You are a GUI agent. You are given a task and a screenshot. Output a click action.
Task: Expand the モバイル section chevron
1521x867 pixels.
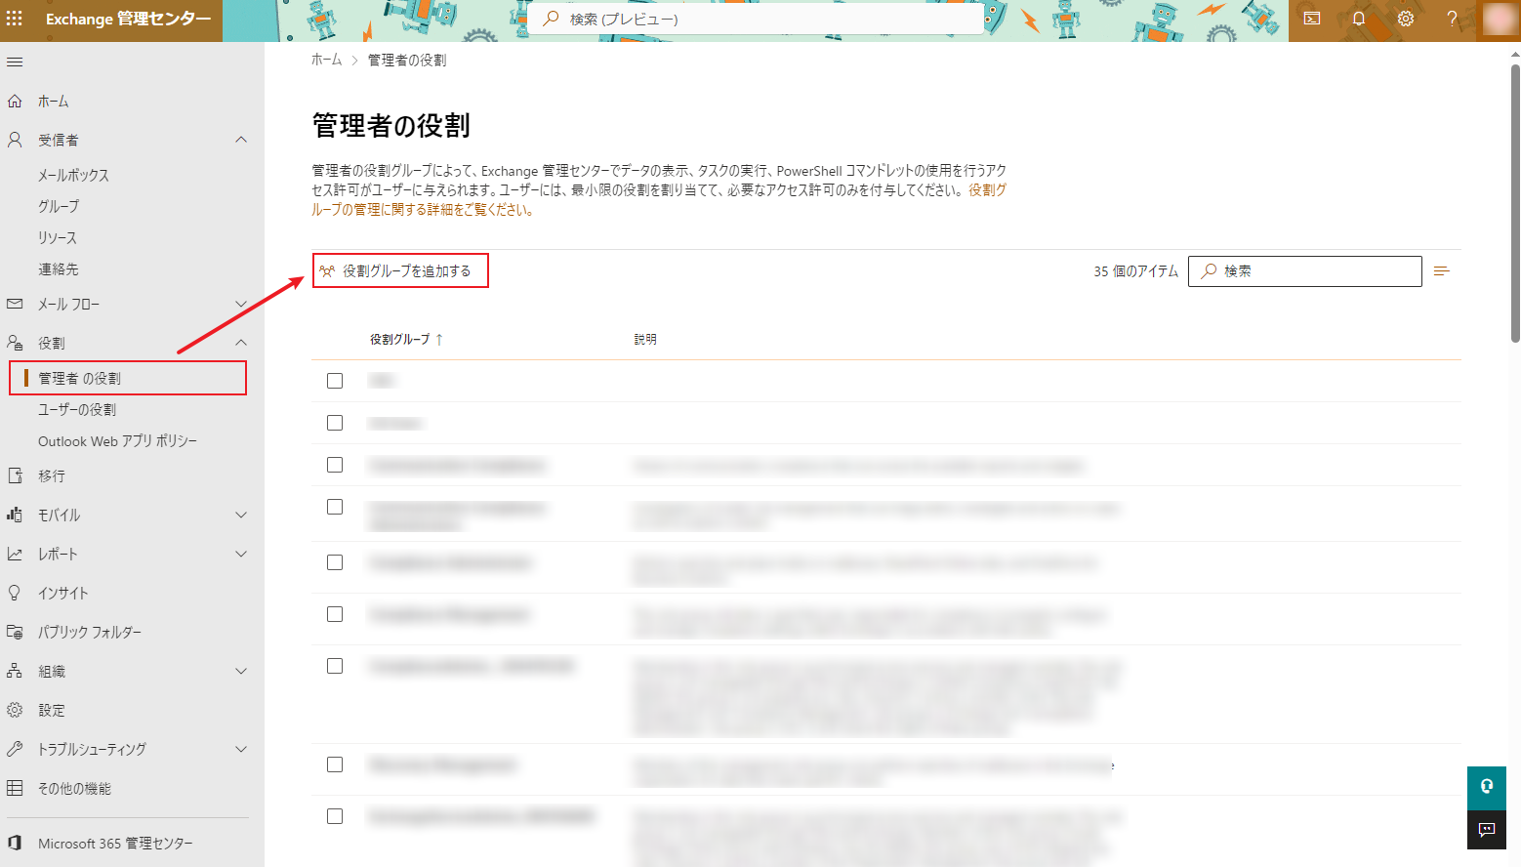(x=241, y=515)
